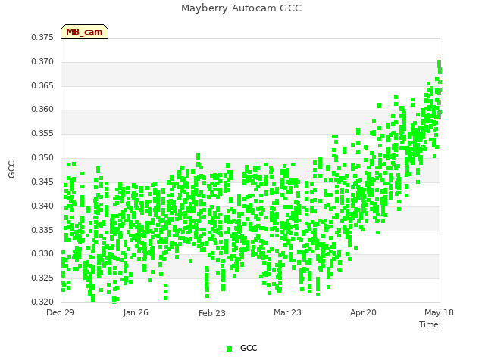Click the Apr 20 x-axis date label
The image size is (485, 363).
tap(363, 312)
